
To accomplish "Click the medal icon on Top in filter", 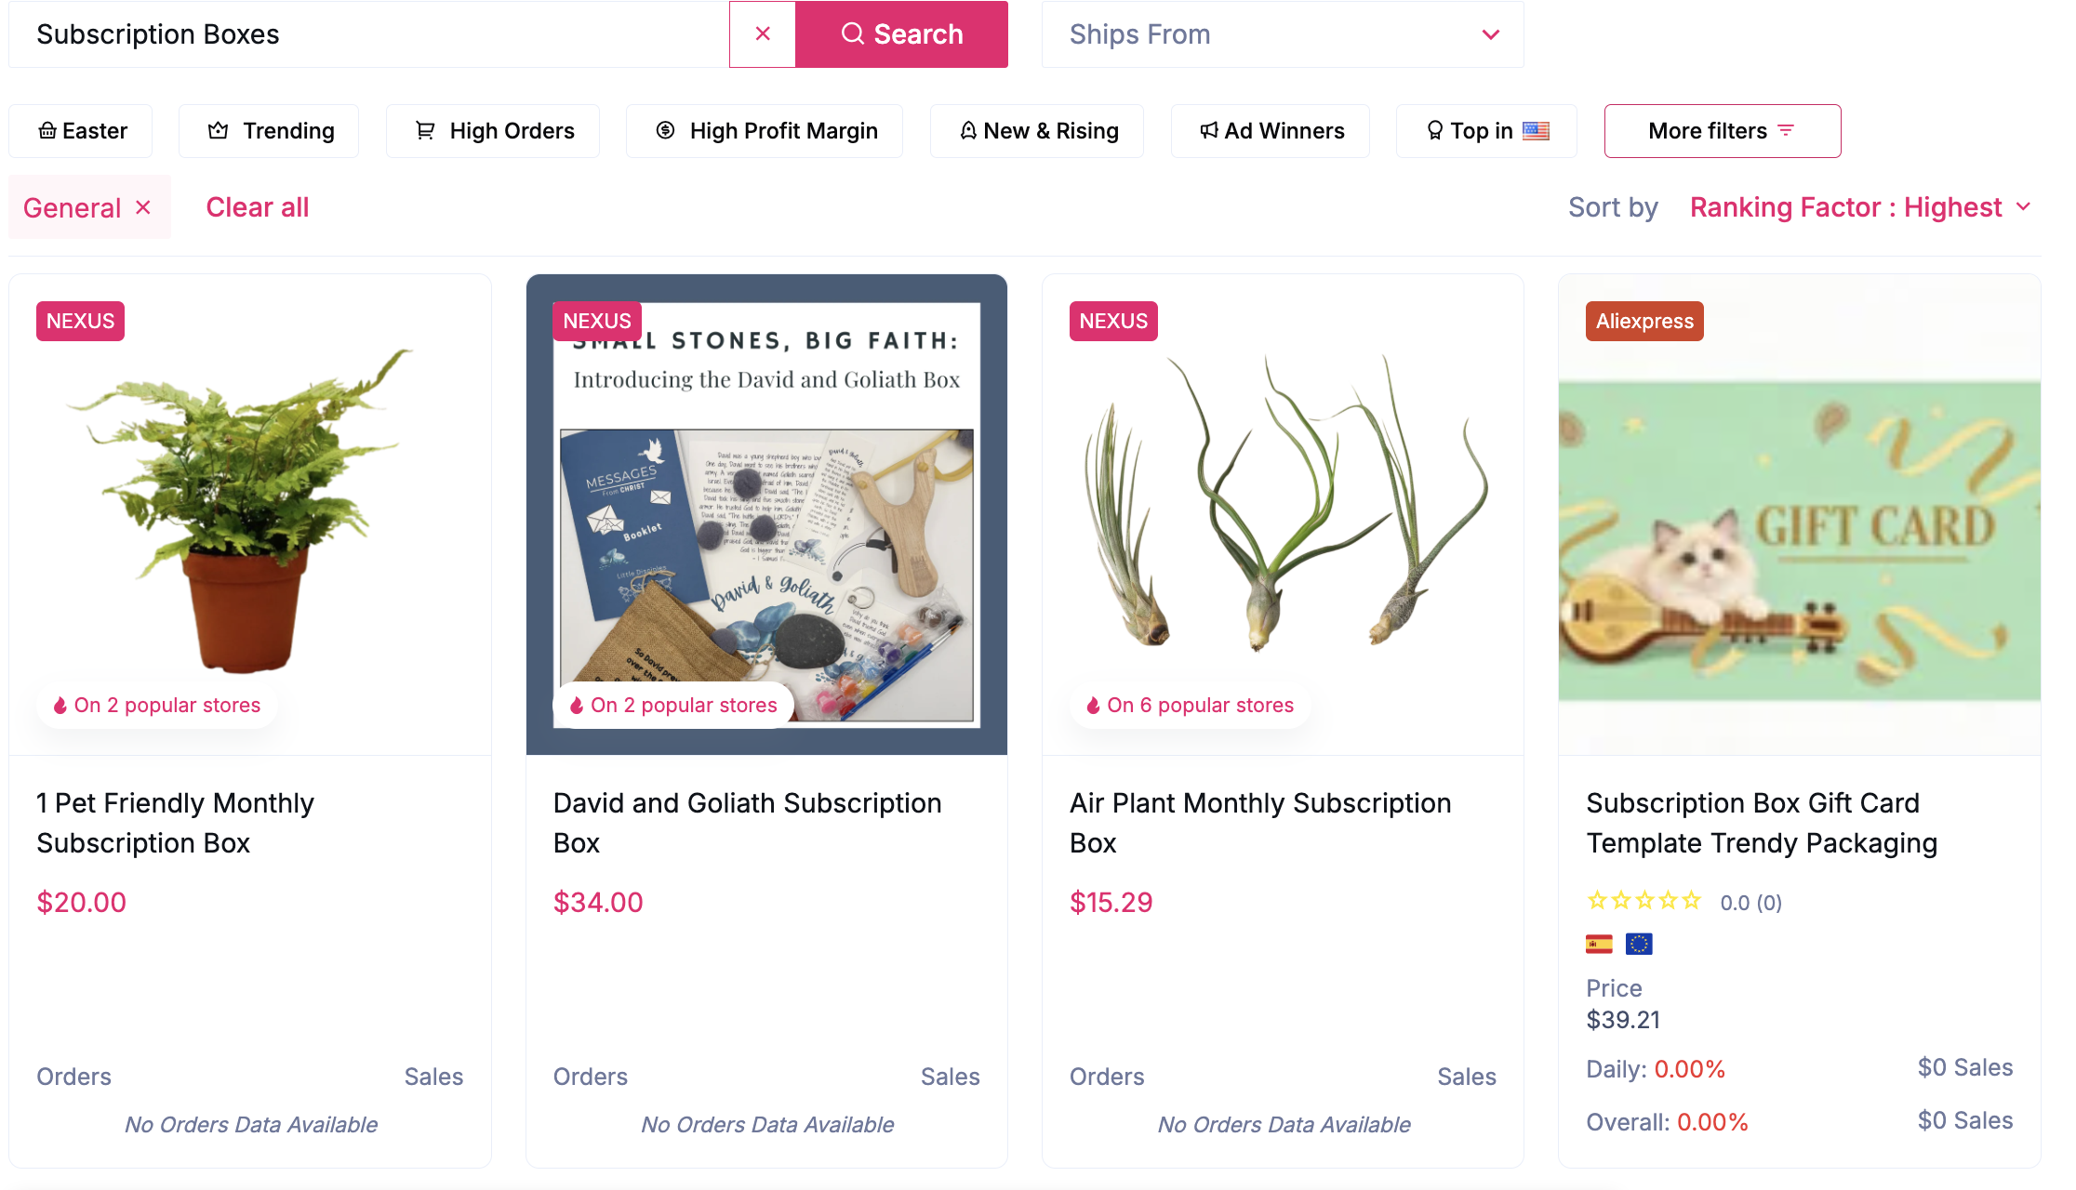I will point(1433,130).
